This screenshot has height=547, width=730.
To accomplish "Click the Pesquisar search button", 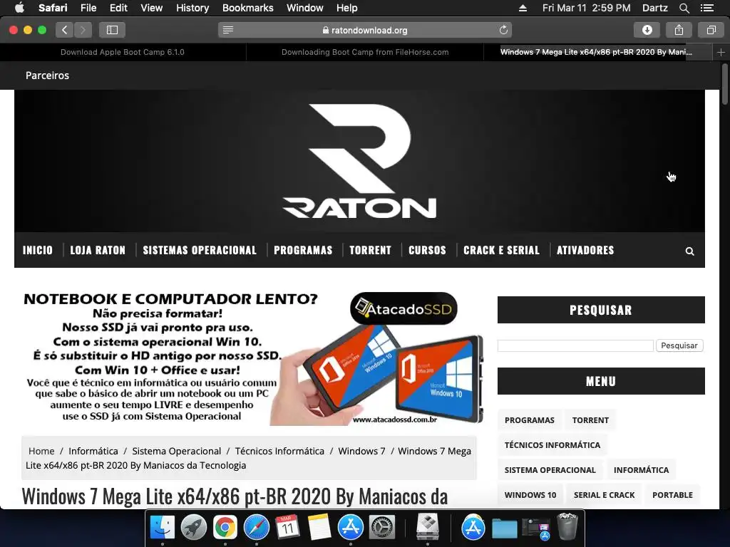I will point(679,345).
